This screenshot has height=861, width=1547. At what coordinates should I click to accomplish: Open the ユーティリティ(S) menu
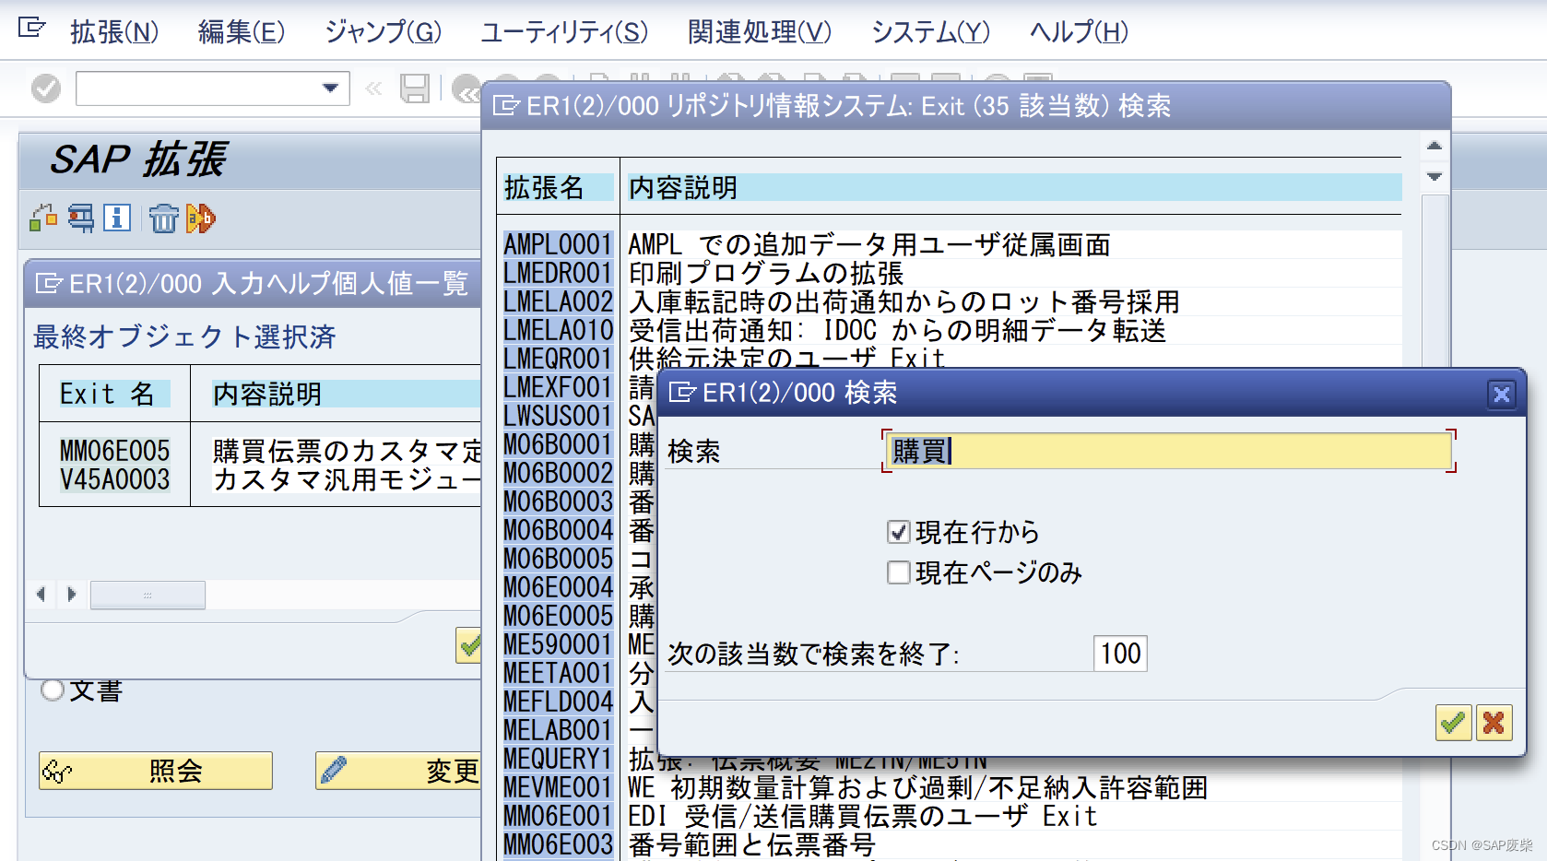564,32
